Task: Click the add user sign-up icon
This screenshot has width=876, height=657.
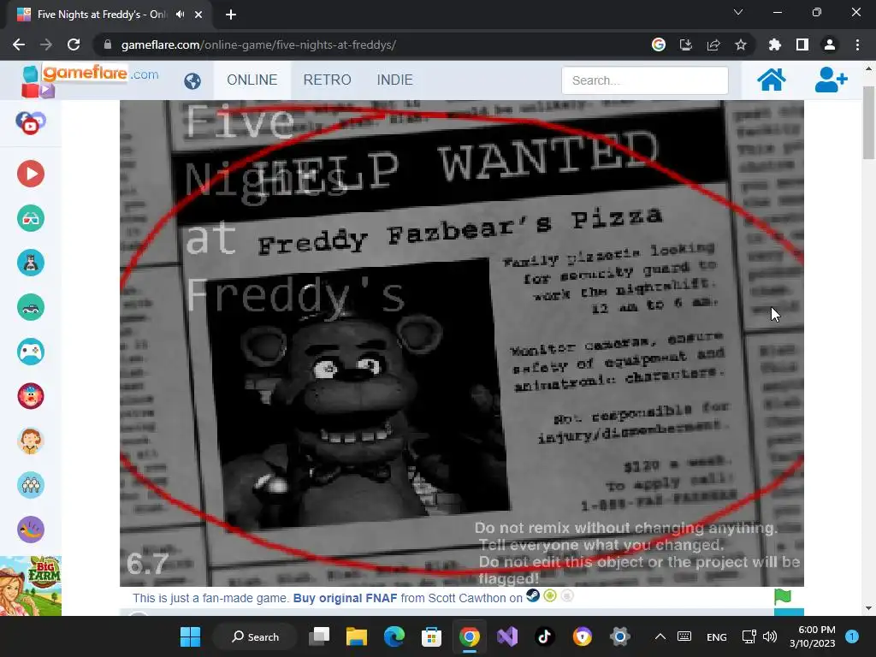Action: [x=831, y=80]
